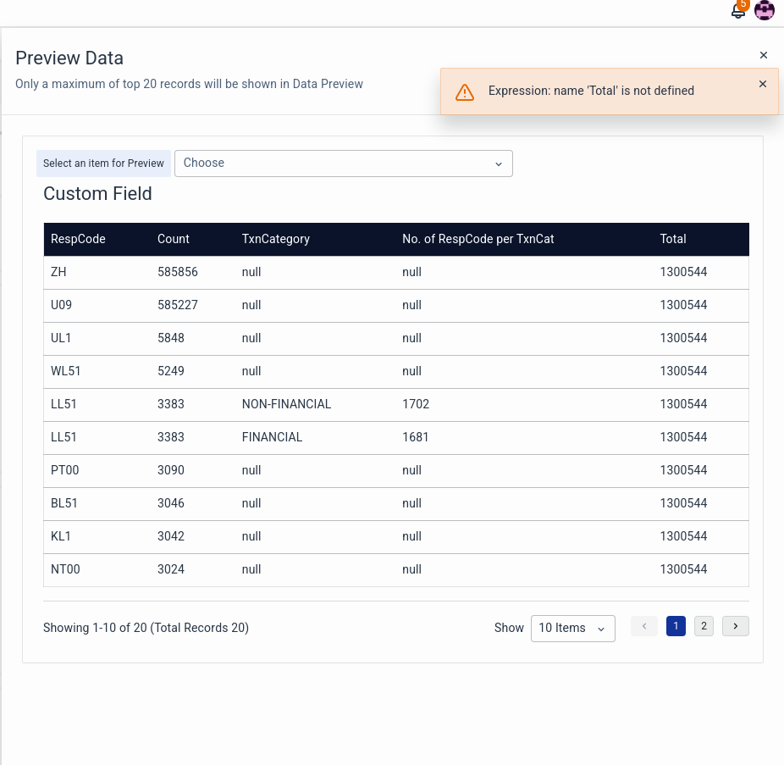Click the FINANCIAL category cell

(x=272, y=437)
